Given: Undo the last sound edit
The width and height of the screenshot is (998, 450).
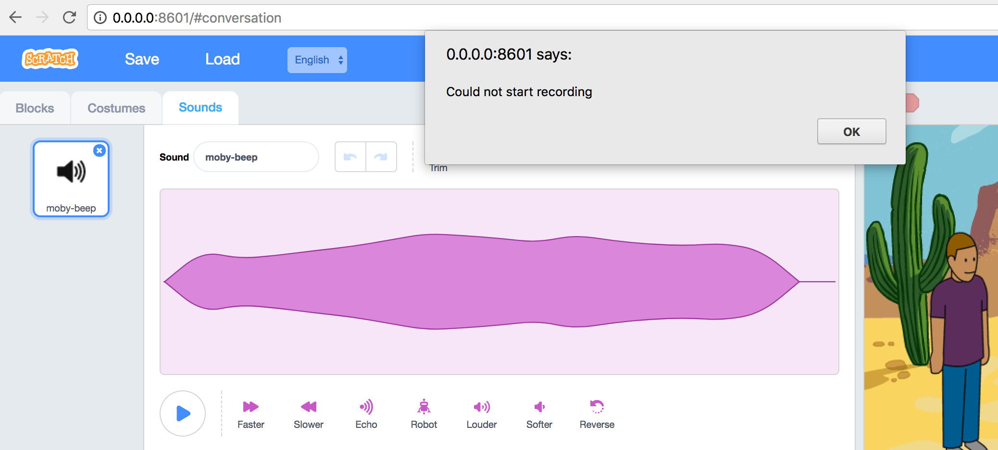Looking at the screenshot, I should 350,156.
